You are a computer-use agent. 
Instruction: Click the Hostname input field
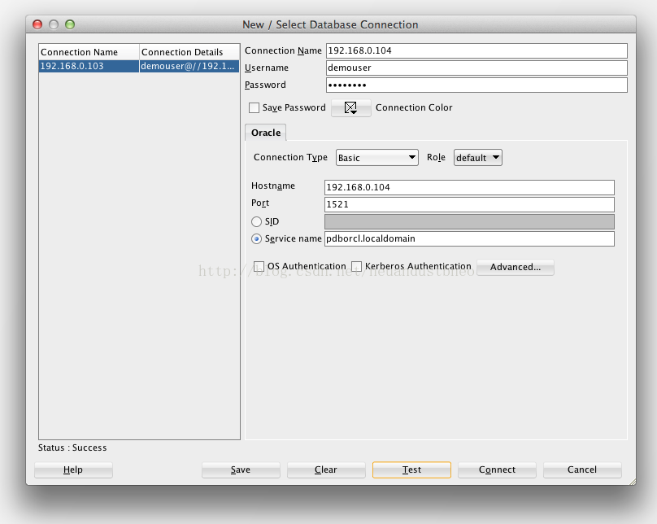pyautogui.click(x=469, y=187)
